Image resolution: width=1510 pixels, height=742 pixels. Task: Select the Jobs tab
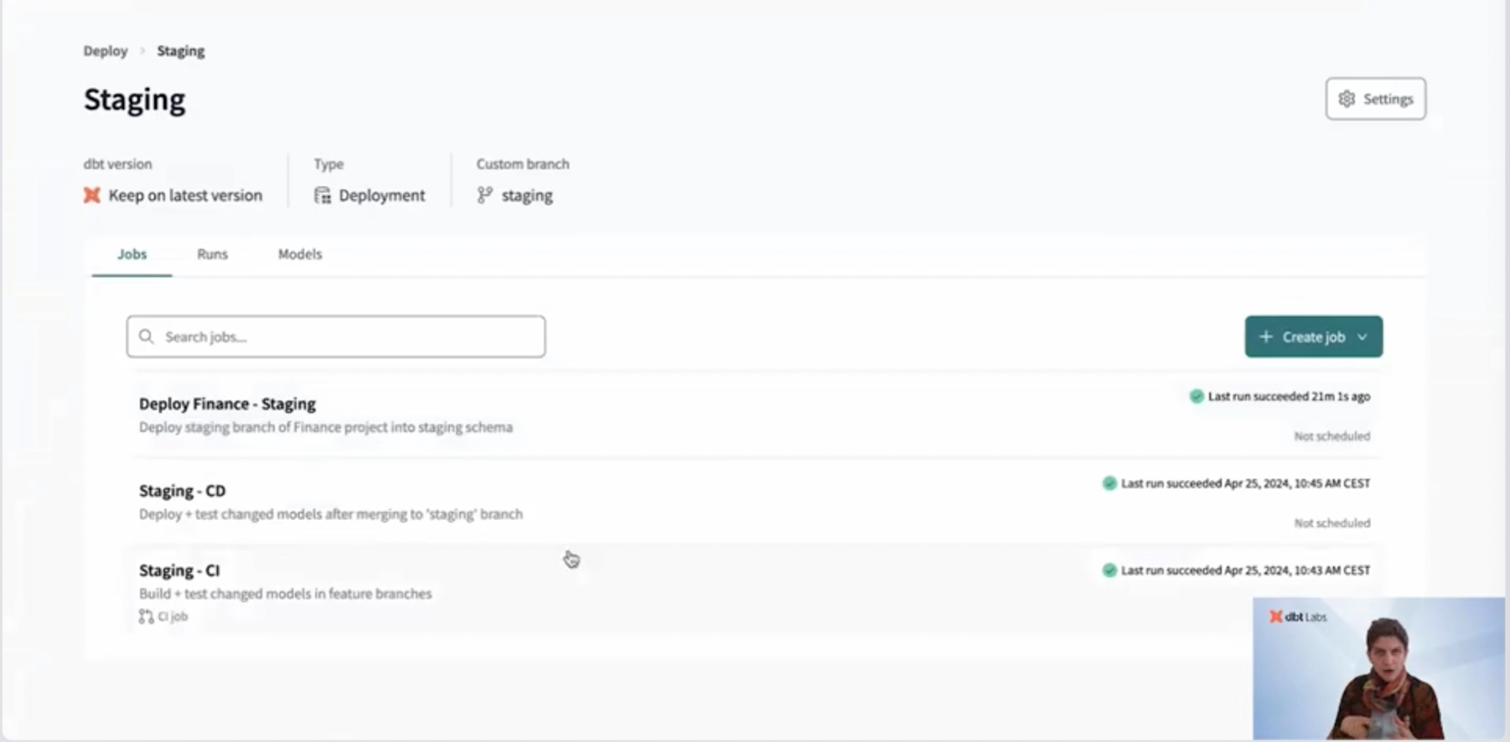pyautogui.click(x=132, y=254)
